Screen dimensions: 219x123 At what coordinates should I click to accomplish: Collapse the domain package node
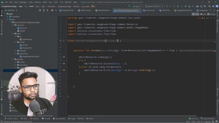pyautogui.click(x=13, y=59)
